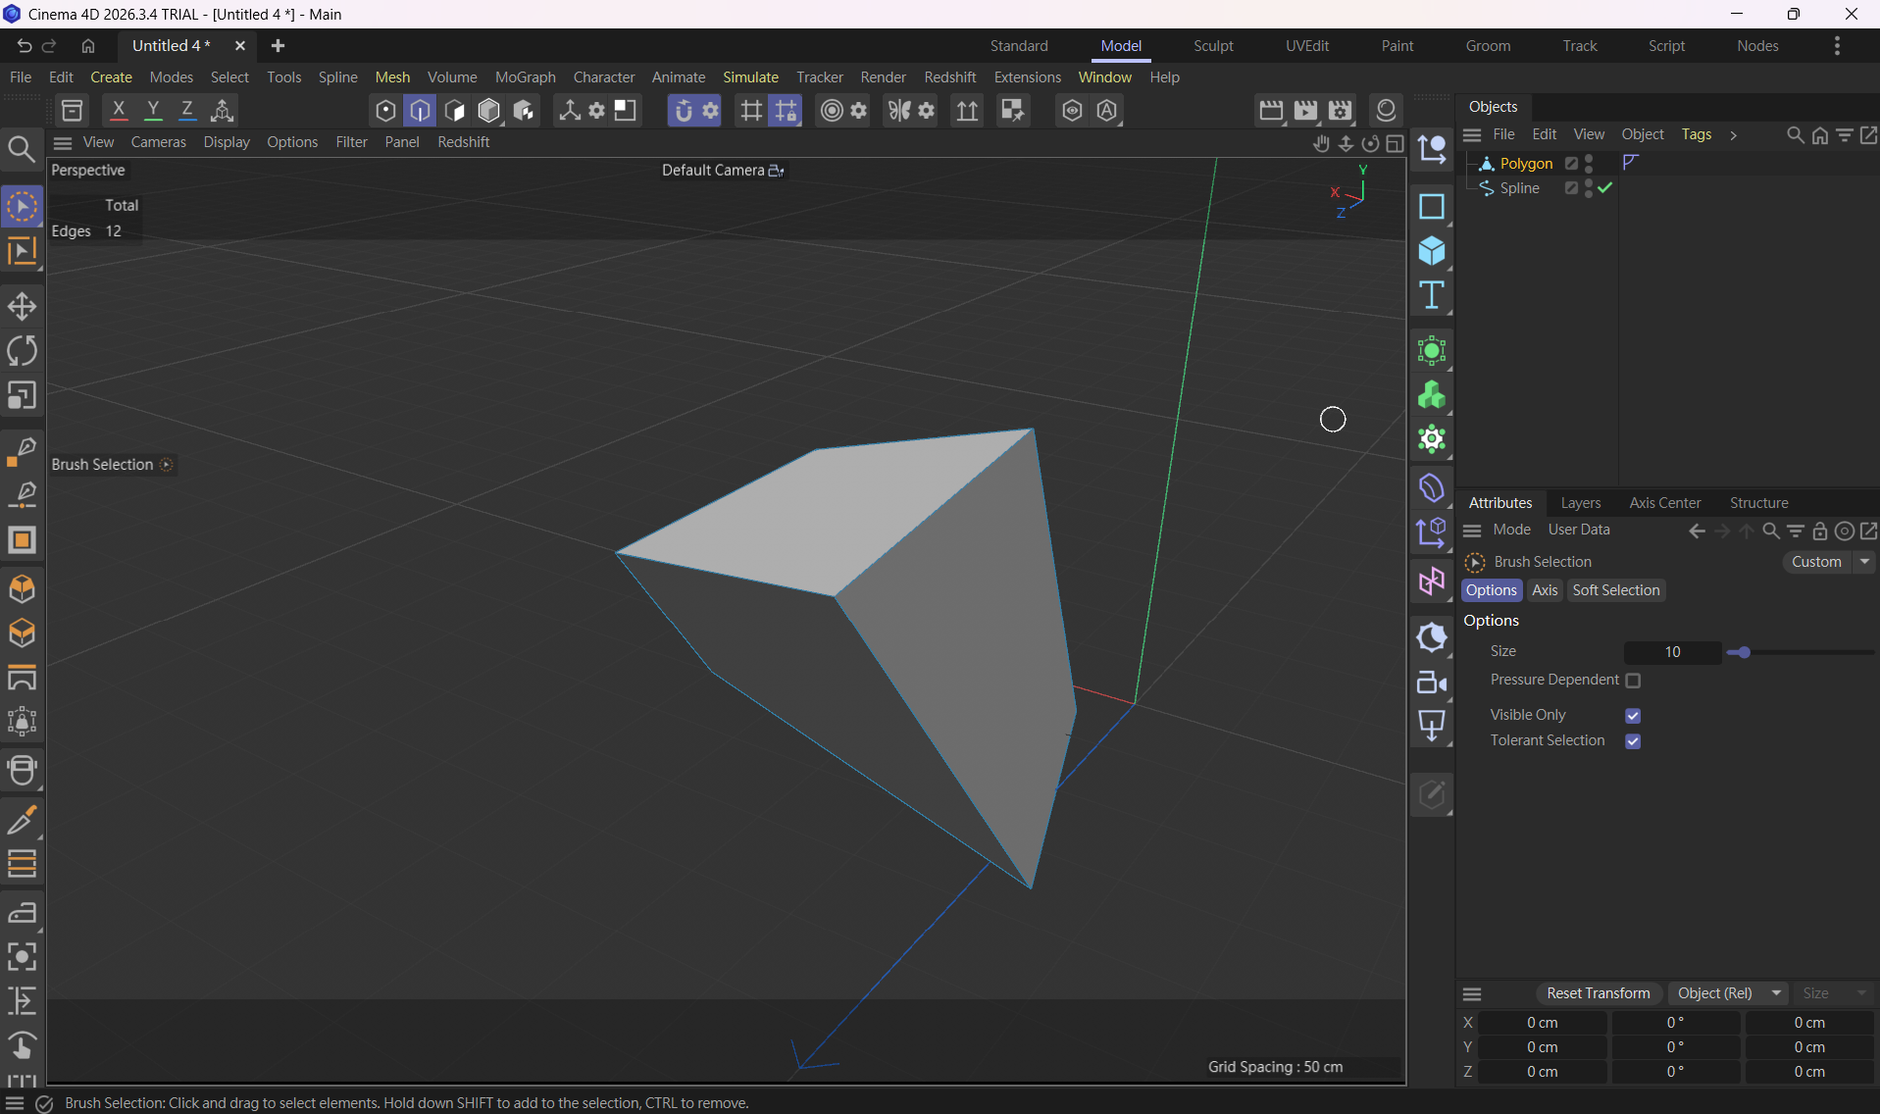1880x1114 pixels.
Task: Open the Soft Selection tab
Action: pos(1615,590)
